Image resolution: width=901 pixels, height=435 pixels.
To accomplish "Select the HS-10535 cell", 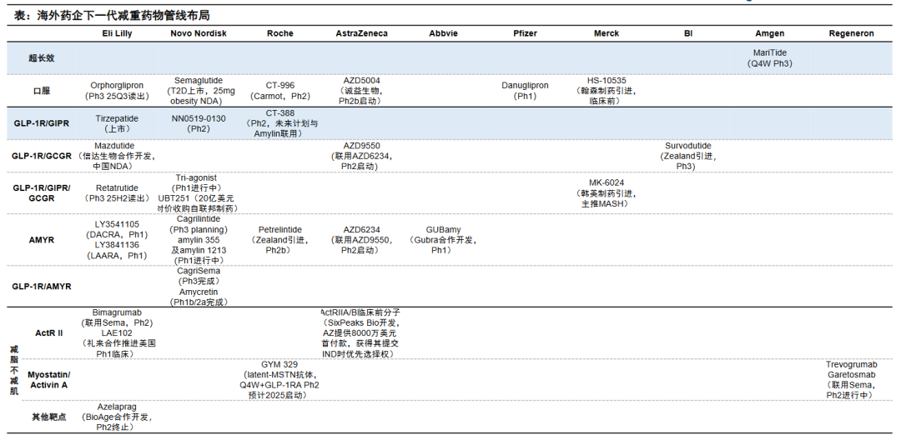I will pos(607,91).
